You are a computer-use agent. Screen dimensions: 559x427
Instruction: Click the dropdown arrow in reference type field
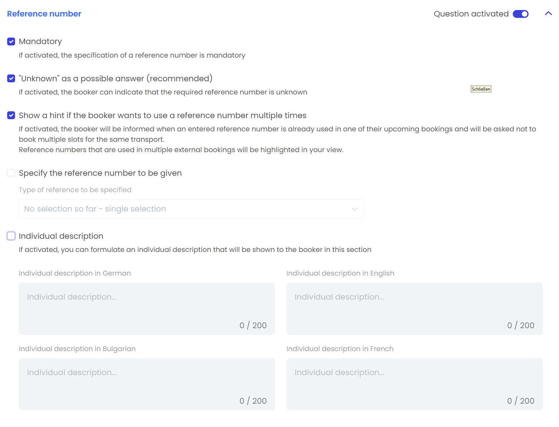tap(354, 209)
